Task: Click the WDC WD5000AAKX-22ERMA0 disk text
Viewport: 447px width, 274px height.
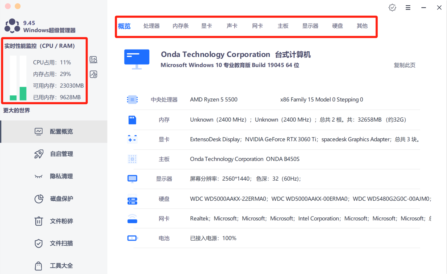Action: (228, 199)
